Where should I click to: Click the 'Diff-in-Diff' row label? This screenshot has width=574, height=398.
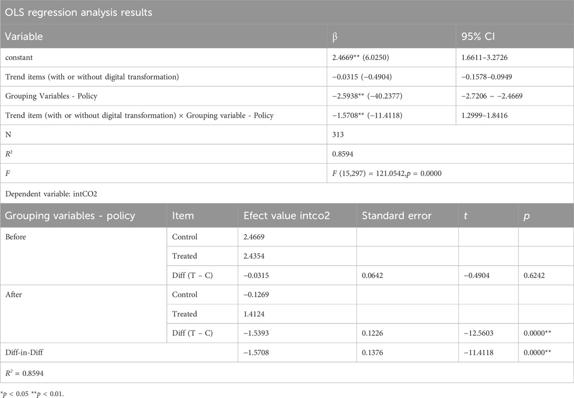coord(24,352)
